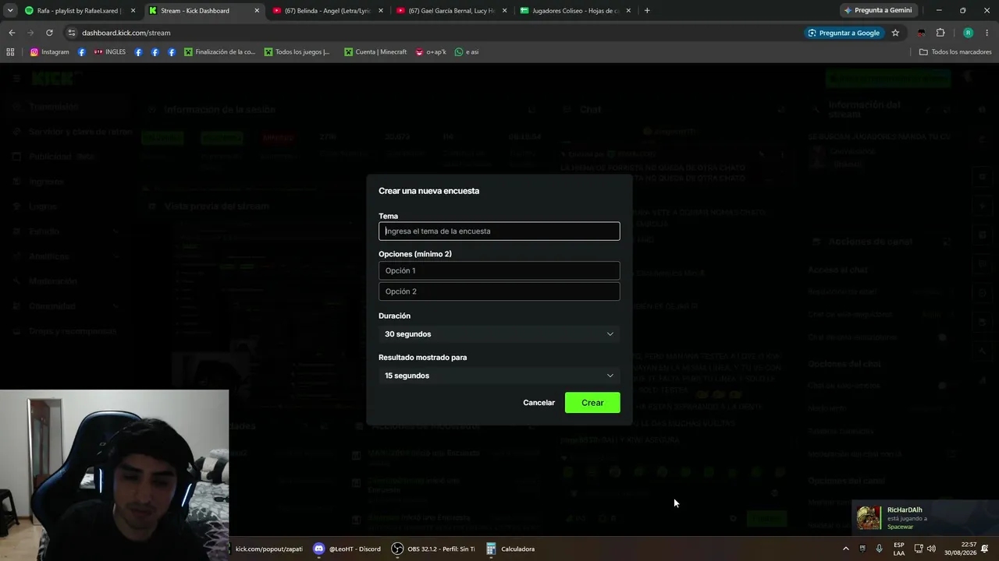Screen dimensions: 999x561
Task: Open the network icon in system tray
Action: 919,549
